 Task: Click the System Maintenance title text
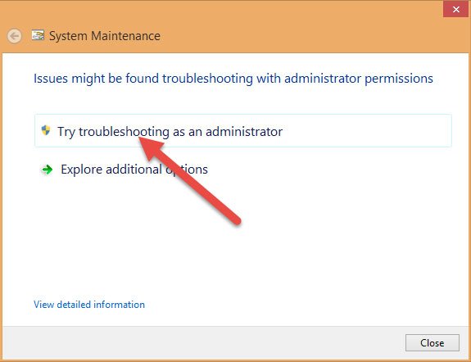(105, 36)
